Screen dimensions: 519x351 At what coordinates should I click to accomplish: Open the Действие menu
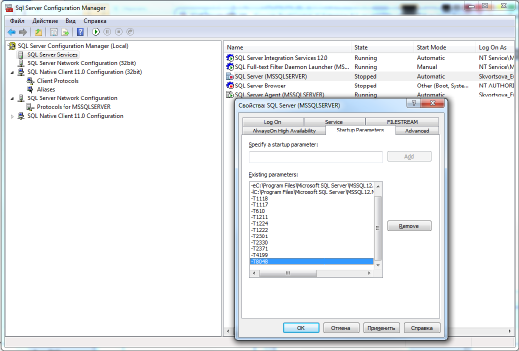tap(45, 21)
